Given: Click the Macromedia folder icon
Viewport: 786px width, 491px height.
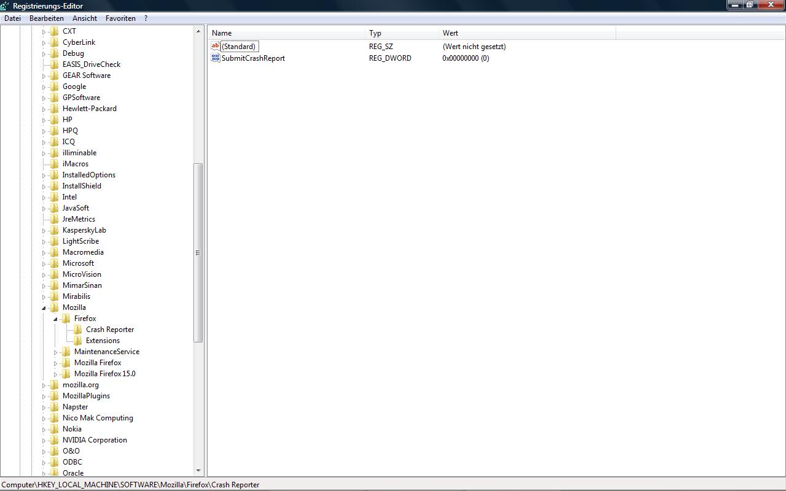Looking at the screenshot, I should tap(55, 252).
